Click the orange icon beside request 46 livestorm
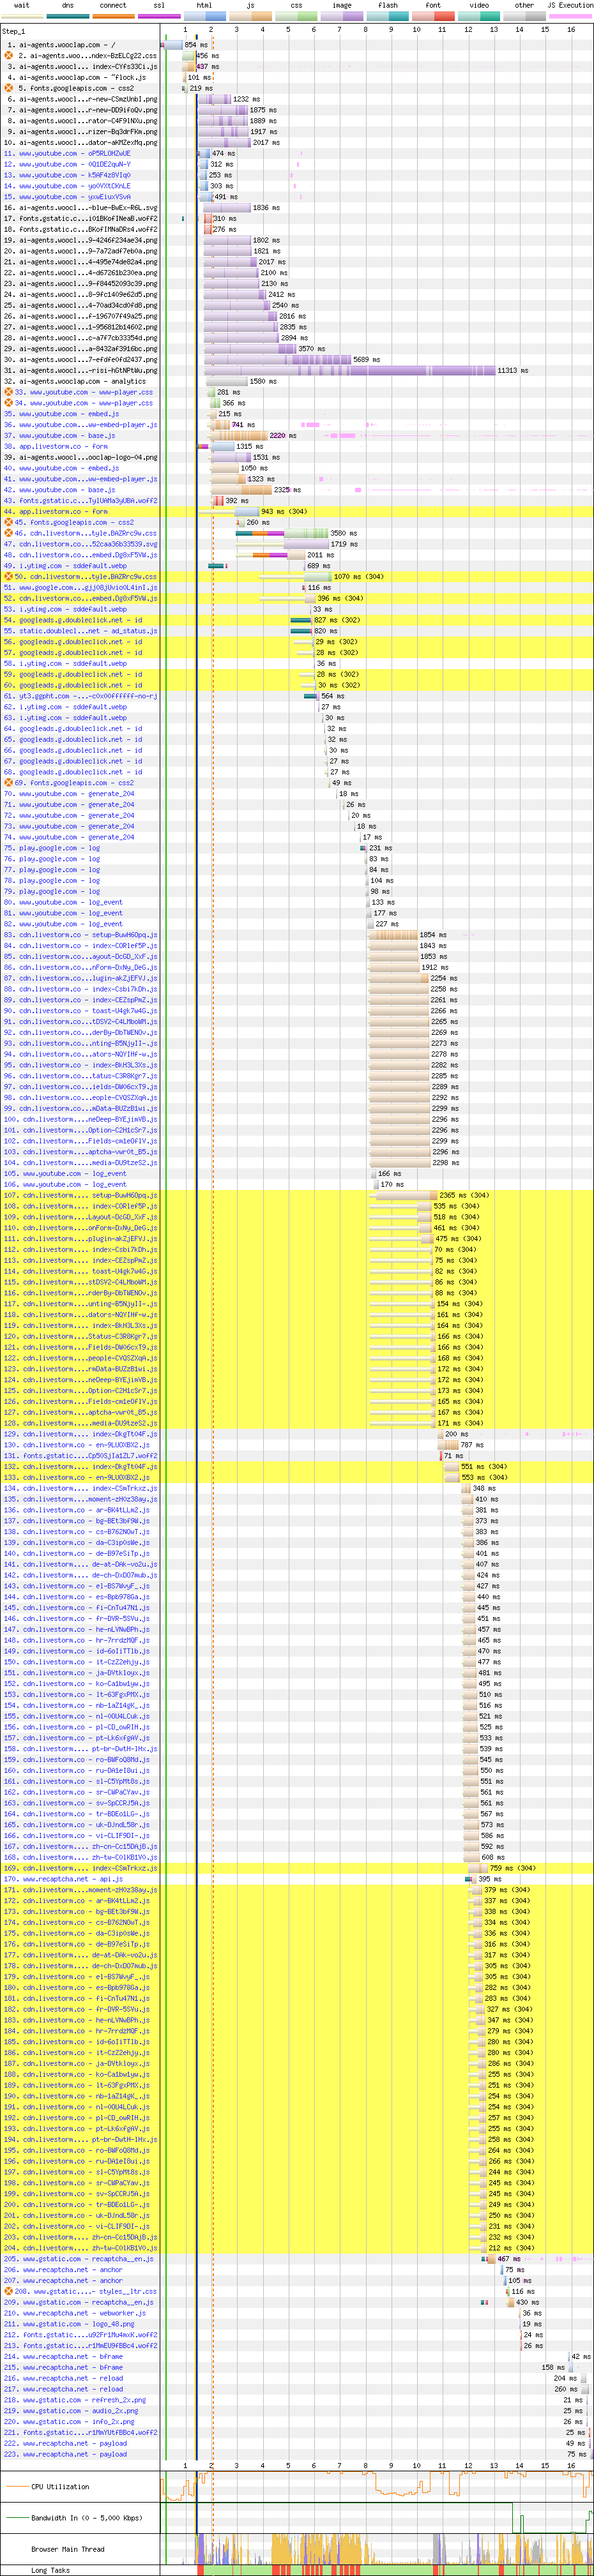Image resolution: width=594 pixels, height=2576 pixels. coord(9,533)
